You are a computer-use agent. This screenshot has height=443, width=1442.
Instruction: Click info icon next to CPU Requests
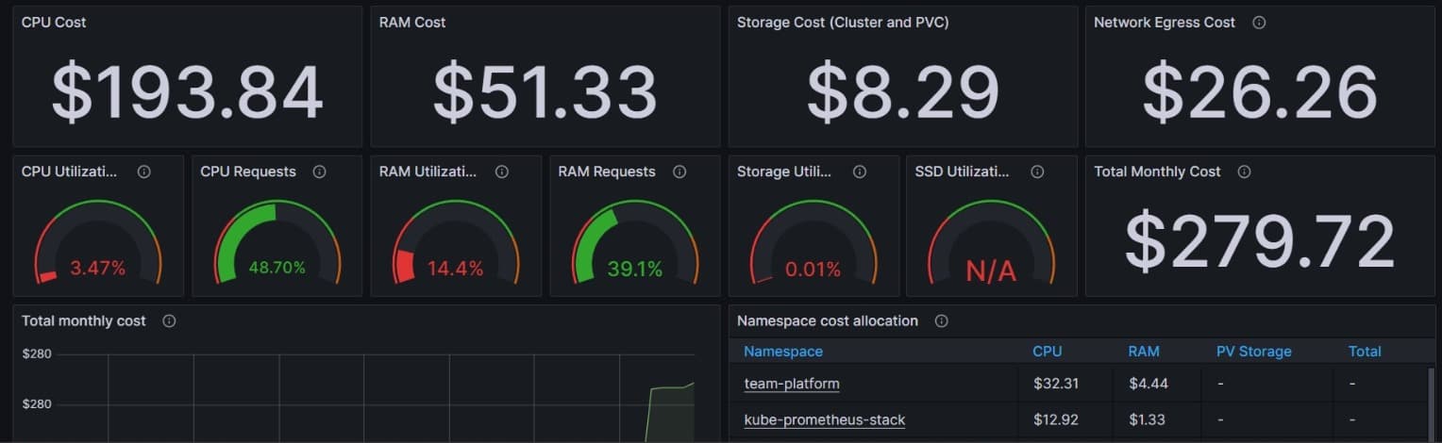319,172
